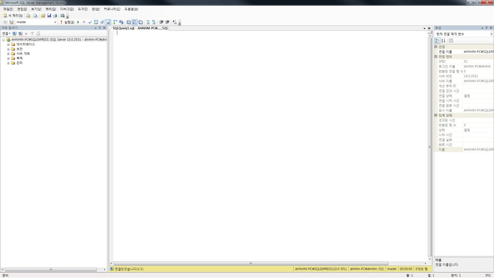The image size is (494, 278).
Task: Click in the query editor text area
Action: coord(271,145)
